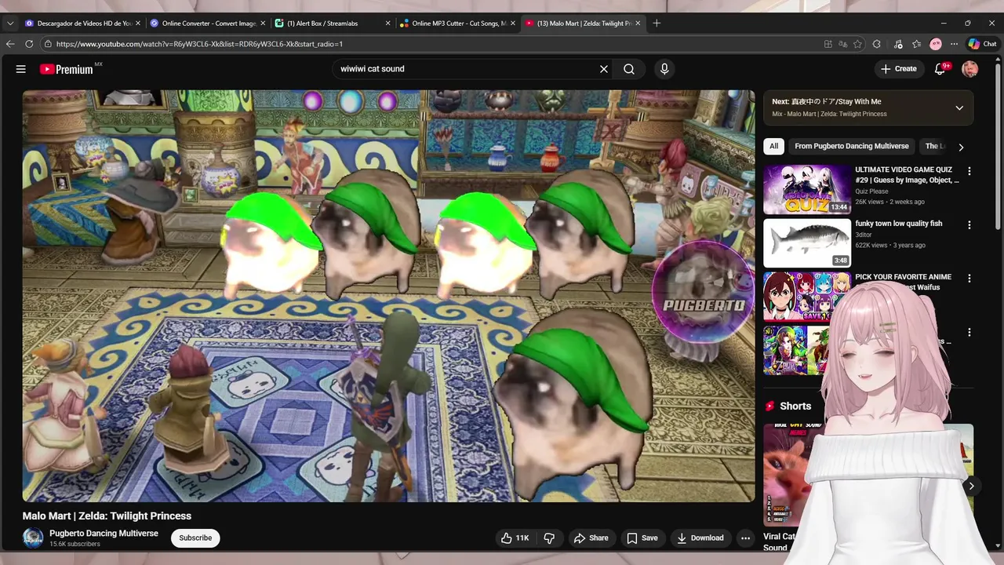View site information lock icon
The image size is (1004, 565).
click(48, 44)
